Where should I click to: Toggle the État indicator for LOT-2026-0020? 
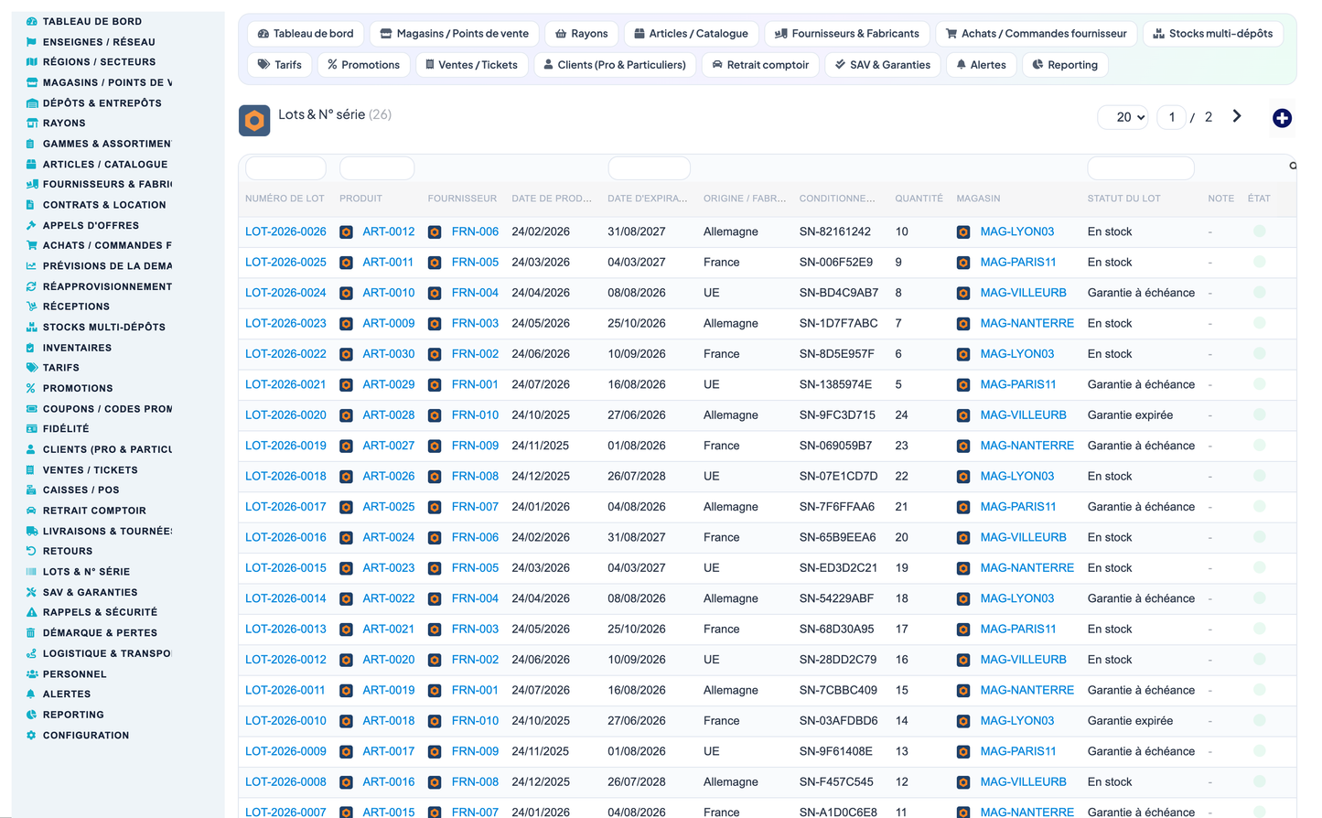click(x=1259, y=414)
